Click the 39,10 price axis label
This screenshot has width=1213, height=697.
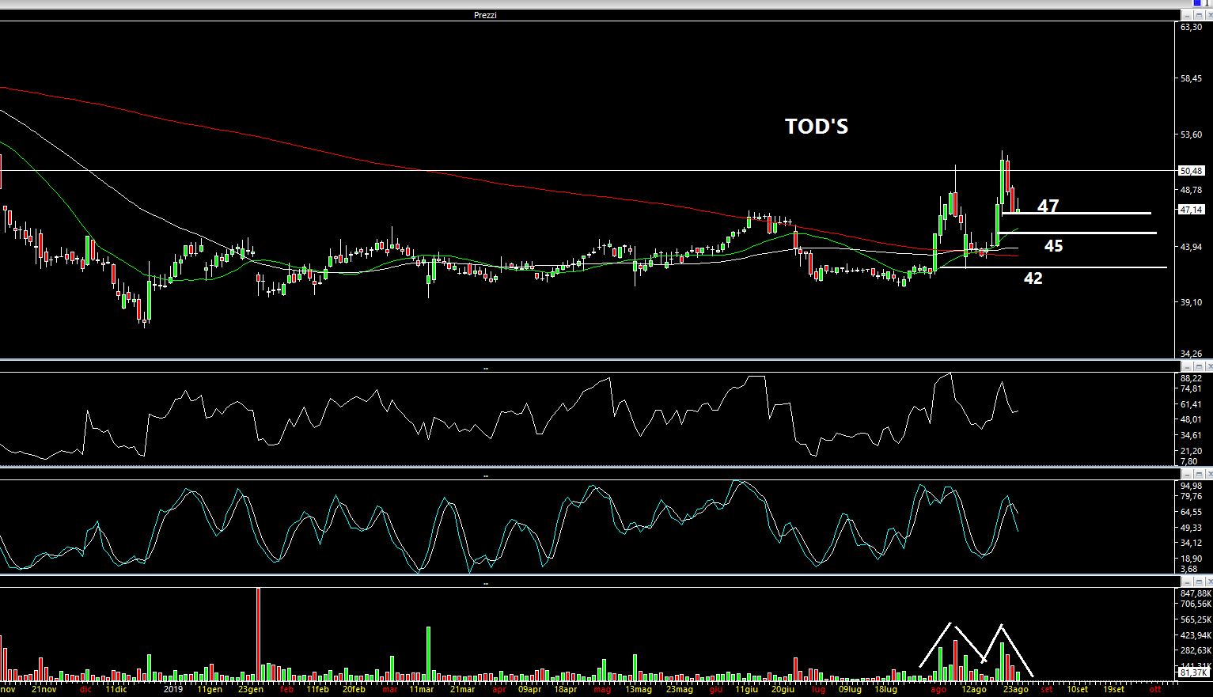1191,303
